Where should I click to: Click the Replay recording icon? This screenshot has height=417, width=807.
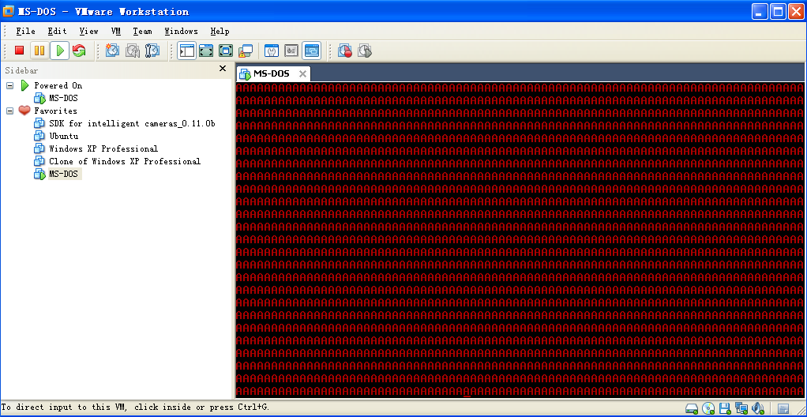364,51
